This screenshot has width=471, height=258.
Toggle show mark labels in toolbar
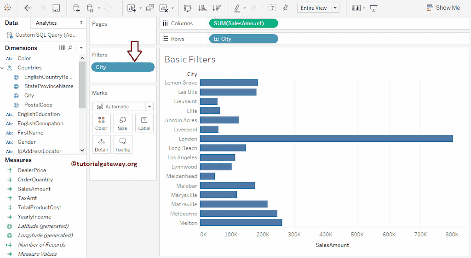pos(272,8)
